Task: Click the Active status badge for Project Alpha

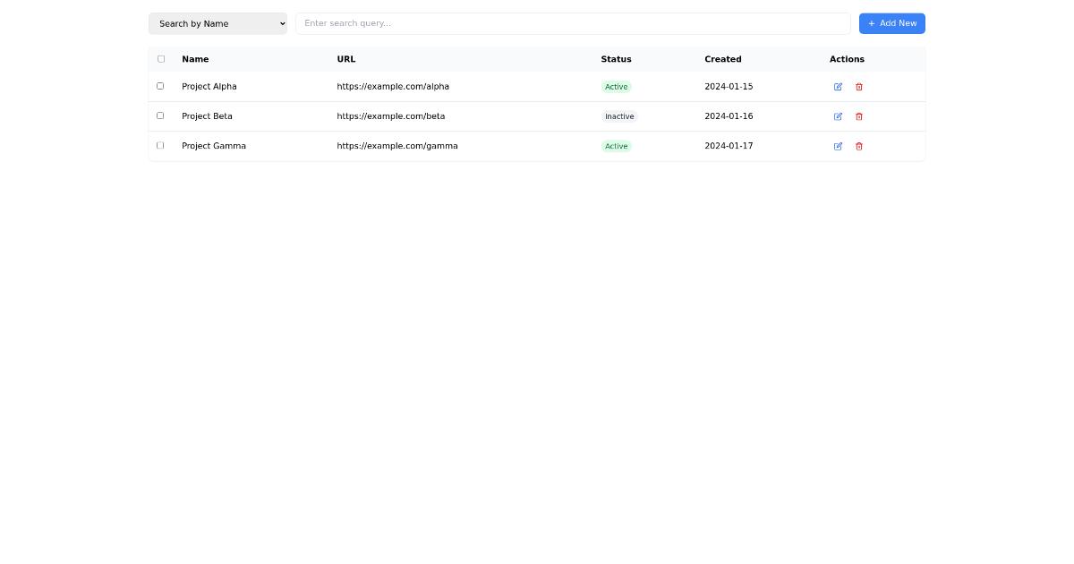Action: pyautogui.click(x=617, y=87)
